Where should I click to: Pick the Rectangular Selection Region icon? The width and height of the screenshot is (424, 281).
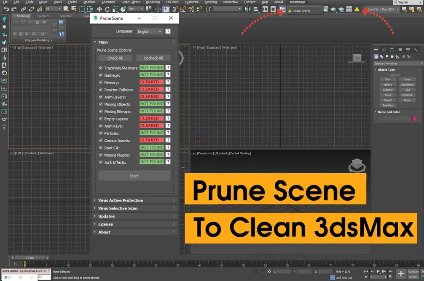coord(82,9)
